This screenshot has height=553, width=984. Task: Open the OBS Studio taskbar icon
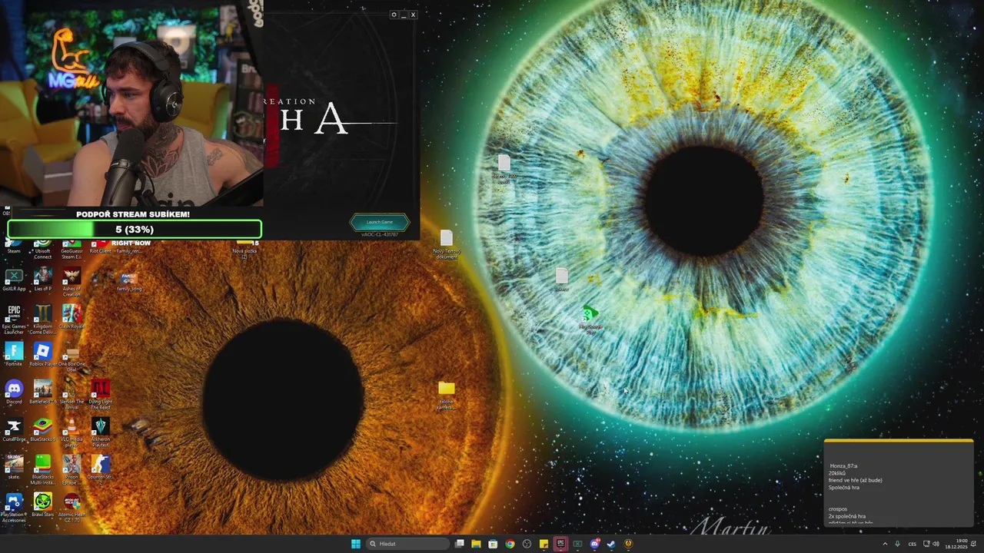527,544
